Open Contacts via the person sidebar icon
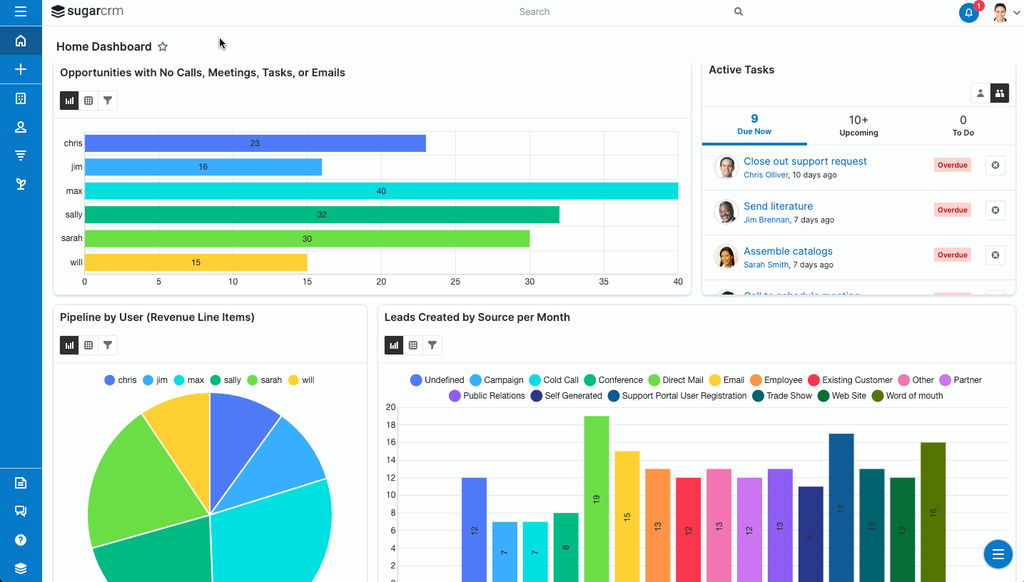Screen dimensions: 1024x582 (x=21, y=127)
